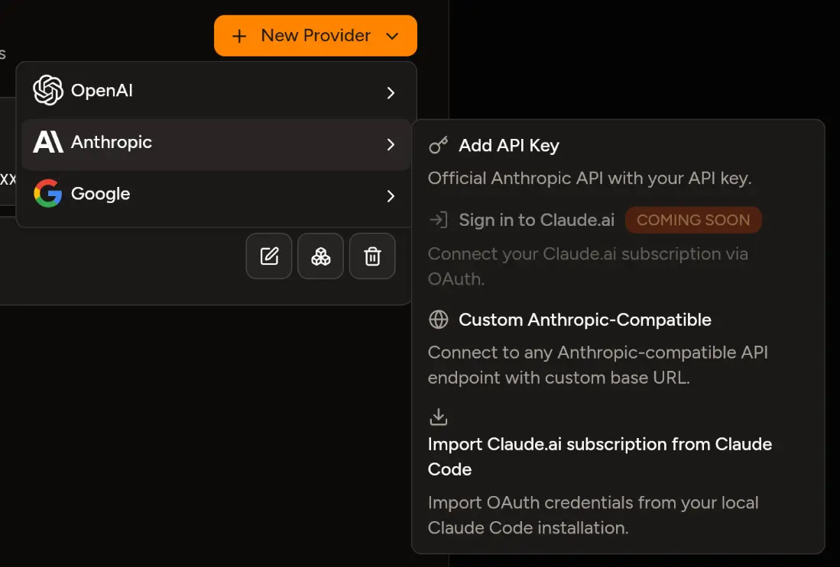Click Sign in to Claude.ai entry
This screenshot has height=567, width=840.
tap(537, 220)
